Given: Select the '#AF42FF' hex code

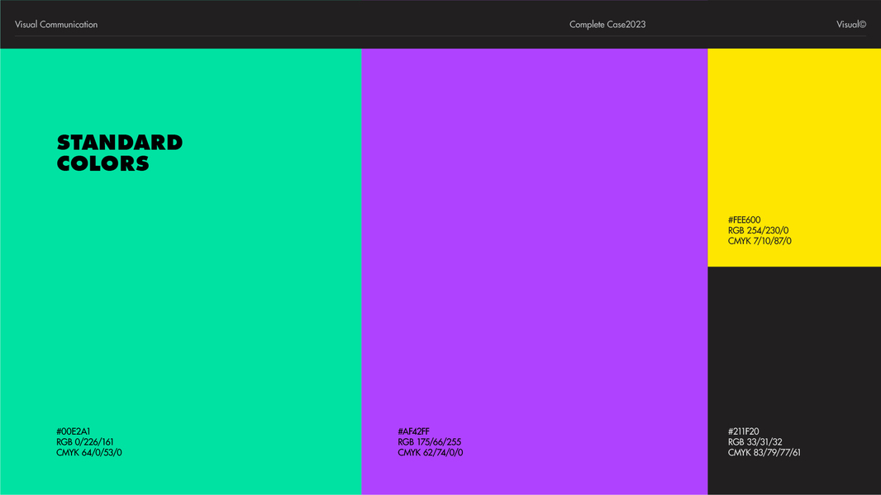Looking at the screenshot, I should 413,431.
